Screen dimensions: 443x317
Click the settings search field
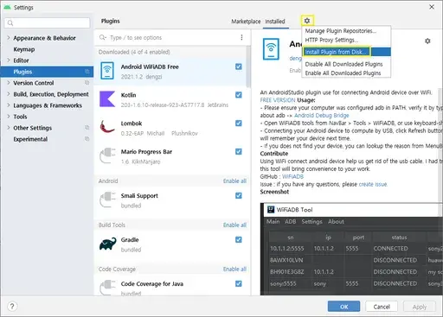click(47, 22)
